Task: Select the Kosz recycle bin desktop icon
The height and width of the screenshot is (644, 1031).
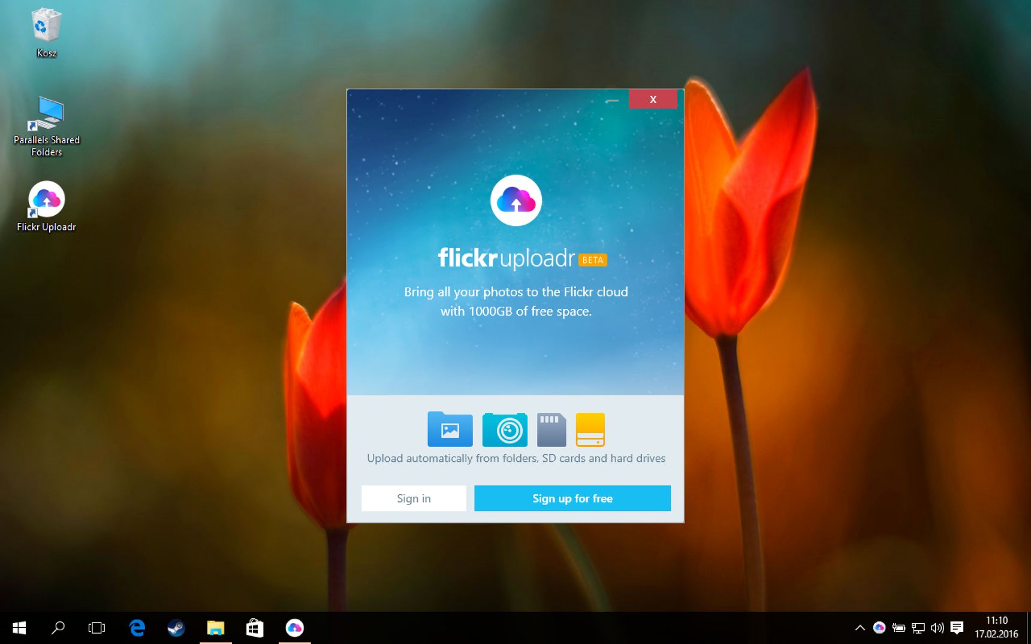Action: point(47,34)
